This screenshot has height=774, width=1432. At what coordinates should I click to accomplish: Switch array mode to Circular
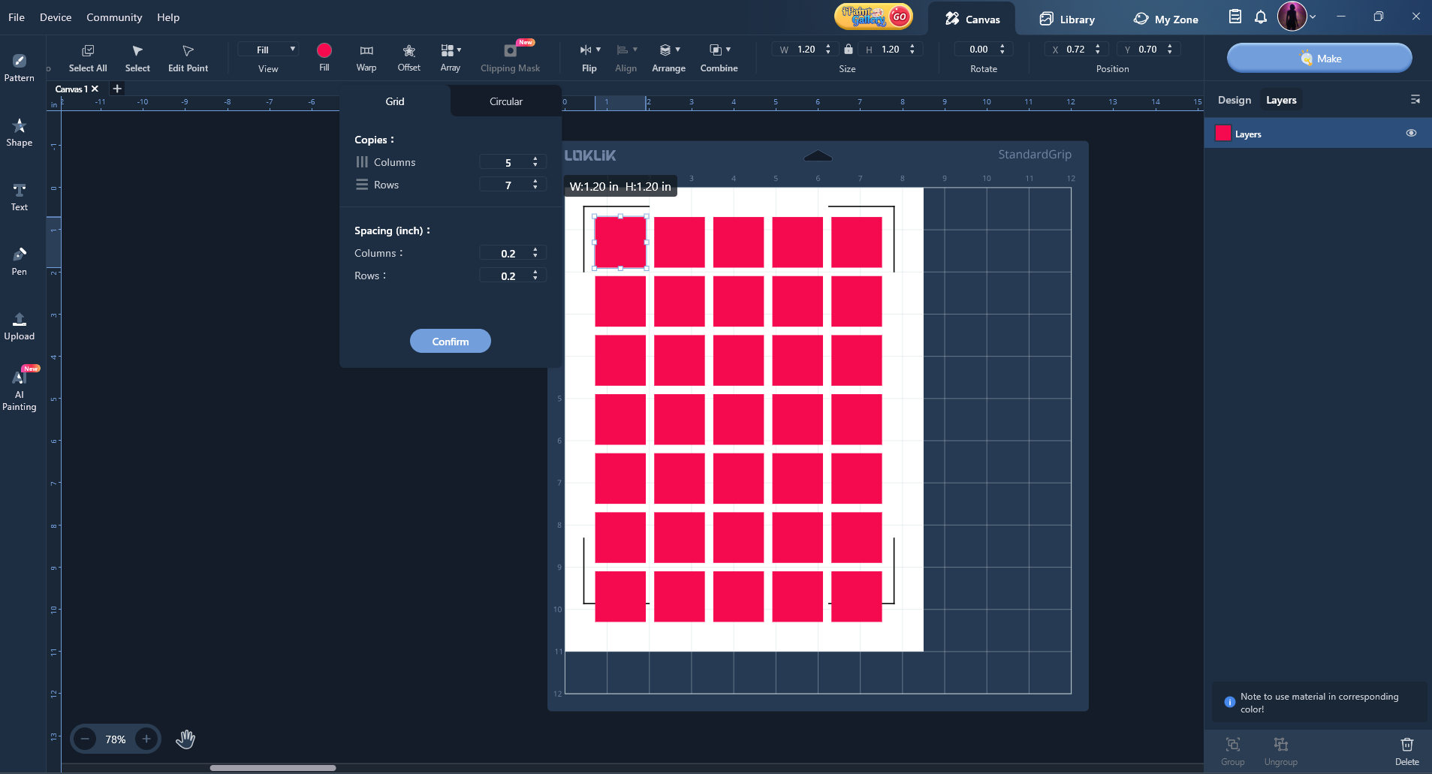coord(505,101)
